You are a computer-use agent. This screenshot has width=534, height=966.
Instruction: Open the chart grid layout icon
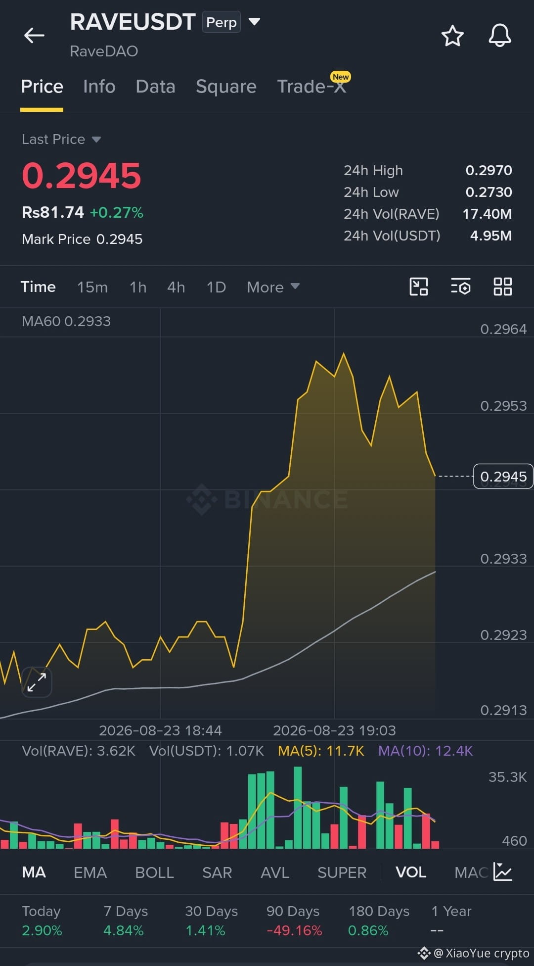point(502,287)
